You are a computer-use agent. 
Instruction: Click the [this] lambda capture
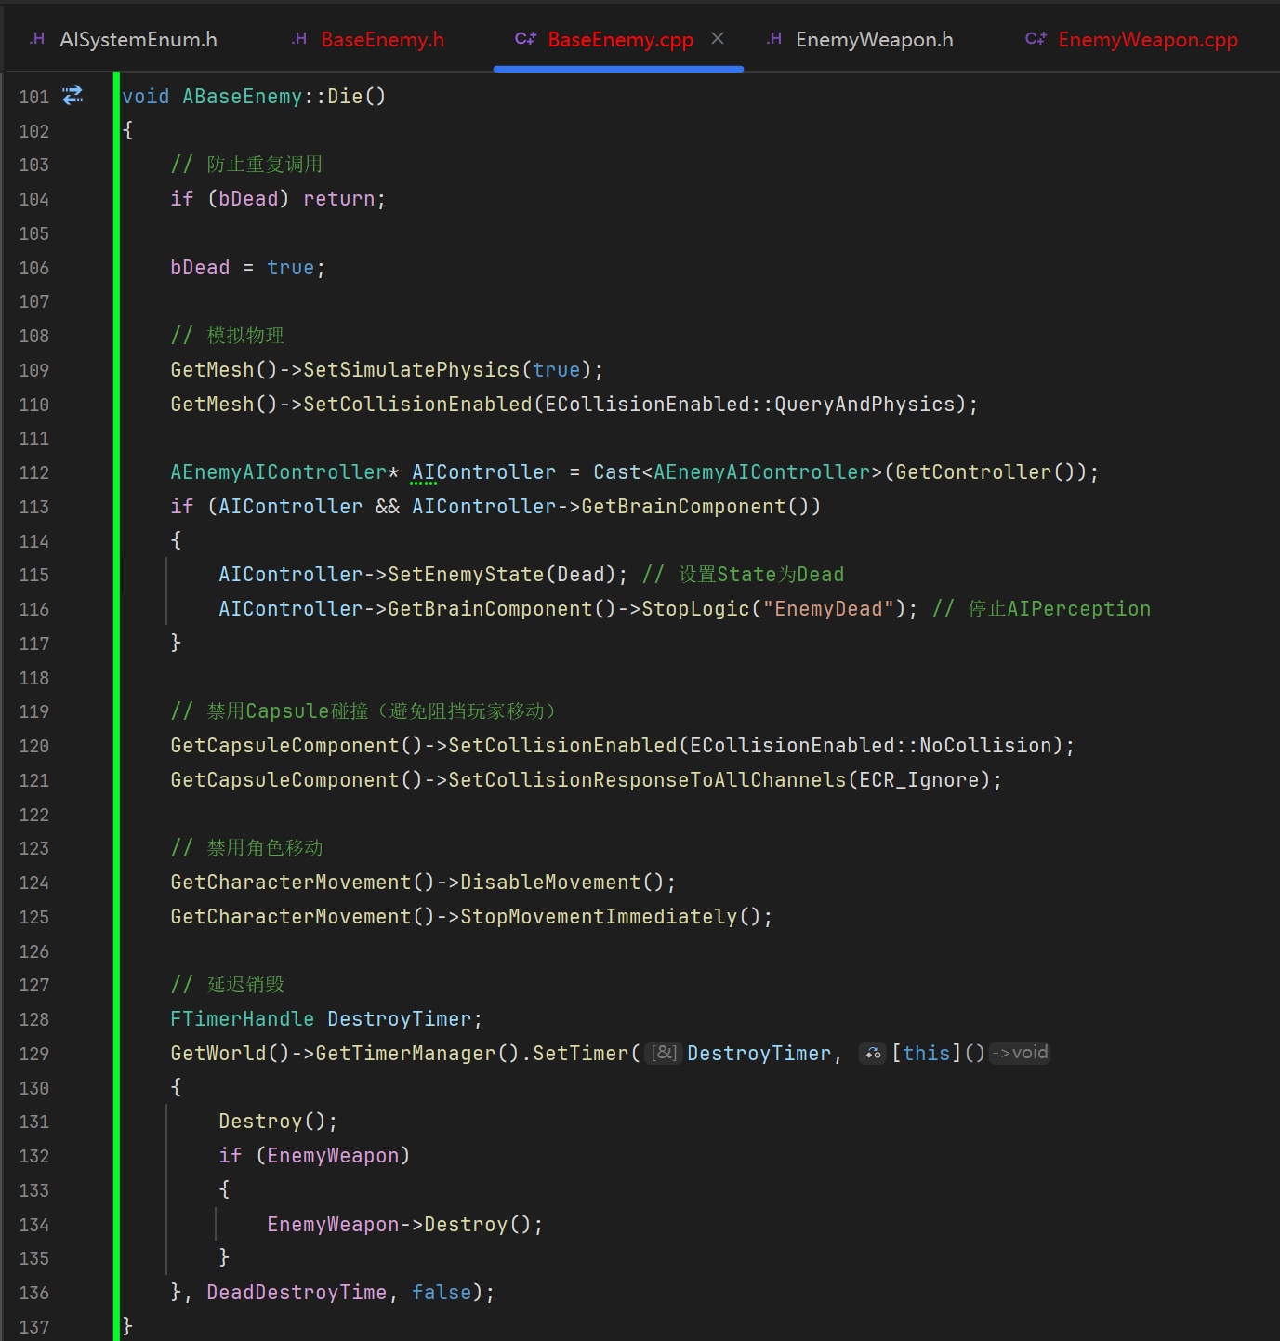(927, 1054)
